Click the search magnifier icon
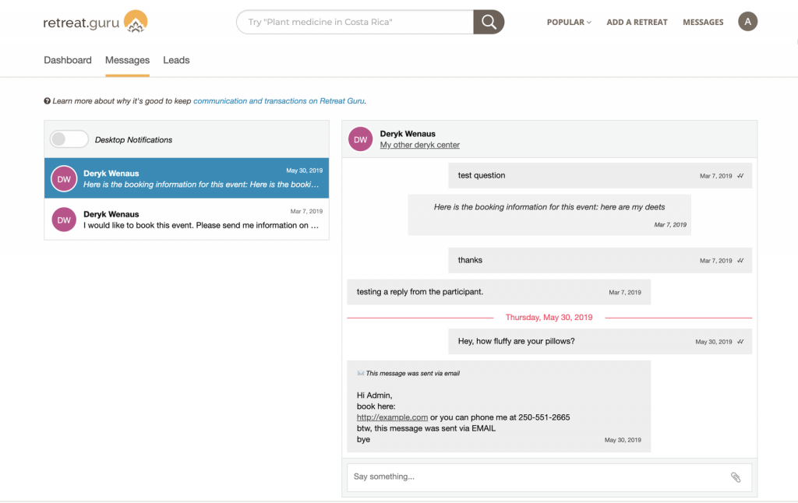 (x=489, y=22)
